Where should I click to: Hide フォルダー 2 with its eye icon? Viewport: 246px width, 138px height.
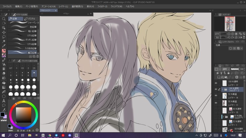pyautogui.click(x=216, y=89)
